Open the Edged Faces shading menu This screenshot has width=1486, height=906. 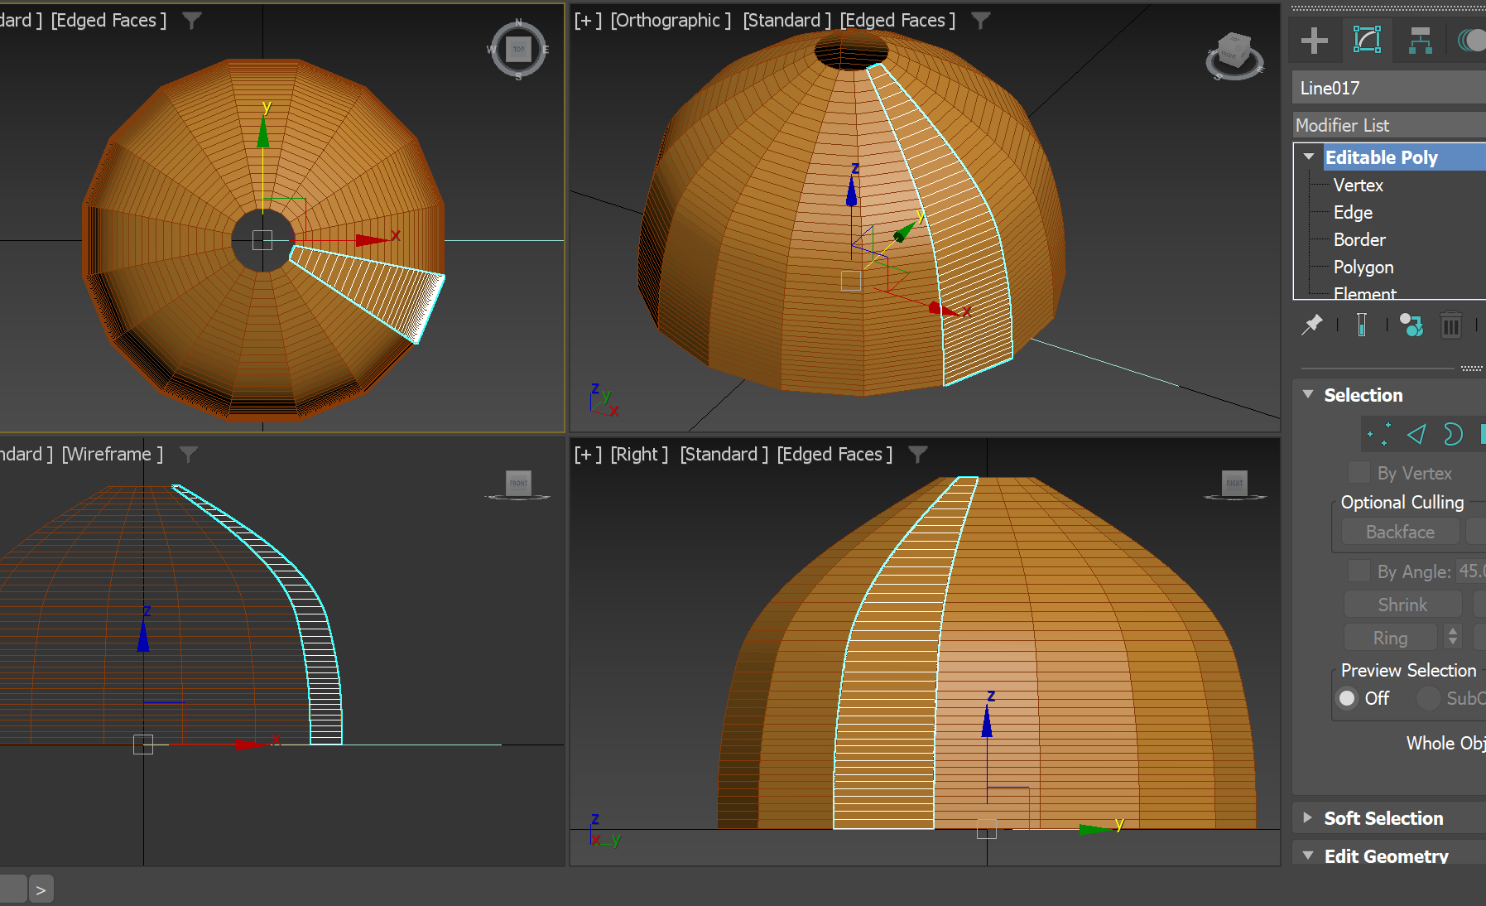tap(896, 20)
